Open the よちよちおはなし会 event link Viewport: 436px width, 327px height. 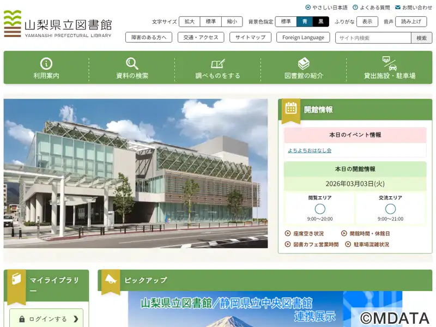(310, 150)
